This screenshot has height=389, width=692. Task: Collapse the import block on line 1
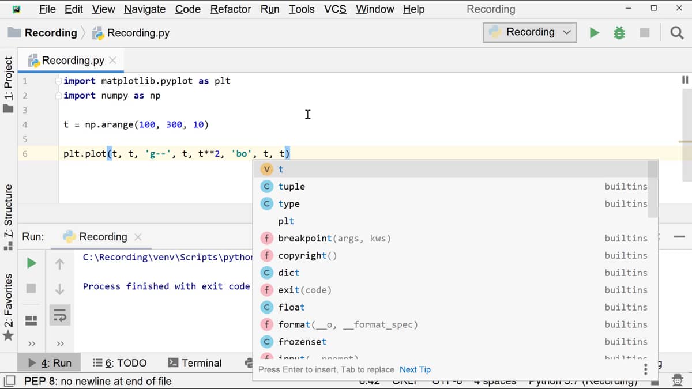point(58,81)
